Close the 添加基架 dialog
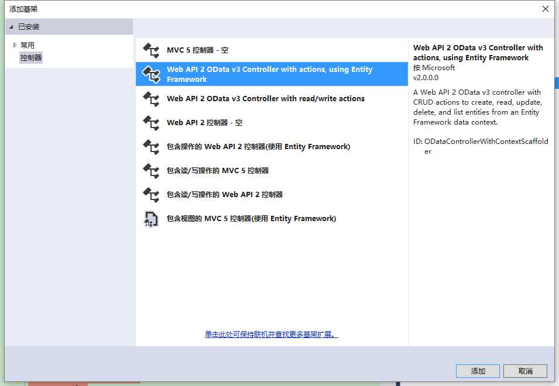 [546, 9]
